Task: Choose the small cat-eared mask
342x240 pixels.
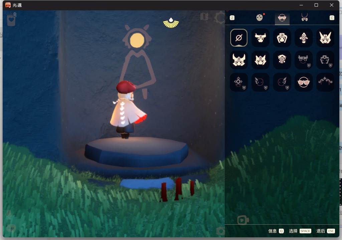Action: [x=260, y=60]
